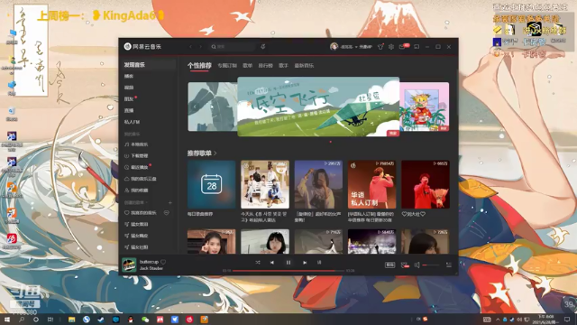Screen dimensions: 577x325
Task: Open the messages mail icon with badge
Action: coord(403,47)
